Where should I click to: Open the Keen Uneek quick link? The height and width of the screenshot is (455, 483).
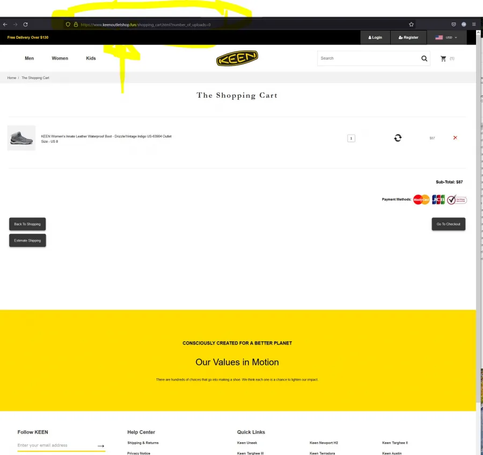point(247,443)
